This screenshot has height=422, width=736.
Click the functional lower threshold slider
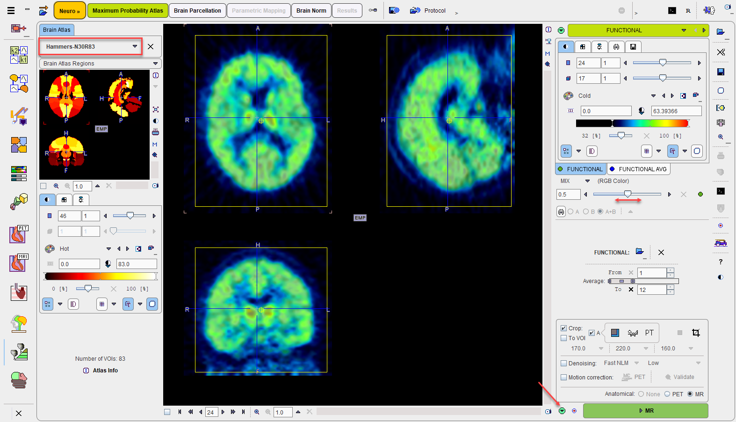621,136
